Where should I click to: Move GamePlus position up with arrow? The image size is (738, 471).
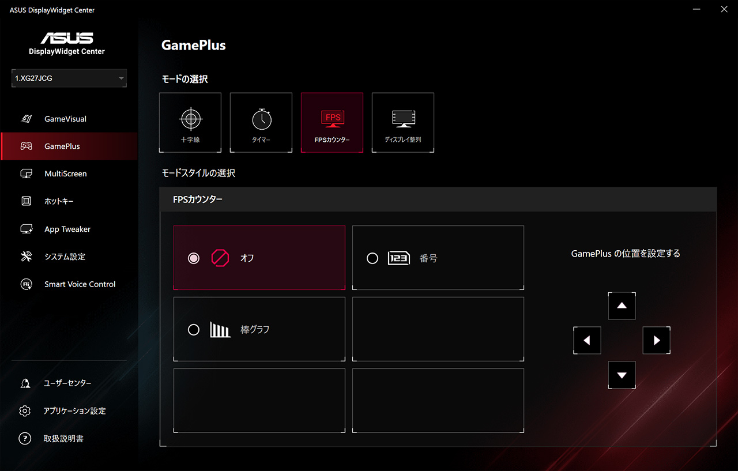[x=622, y=306]
